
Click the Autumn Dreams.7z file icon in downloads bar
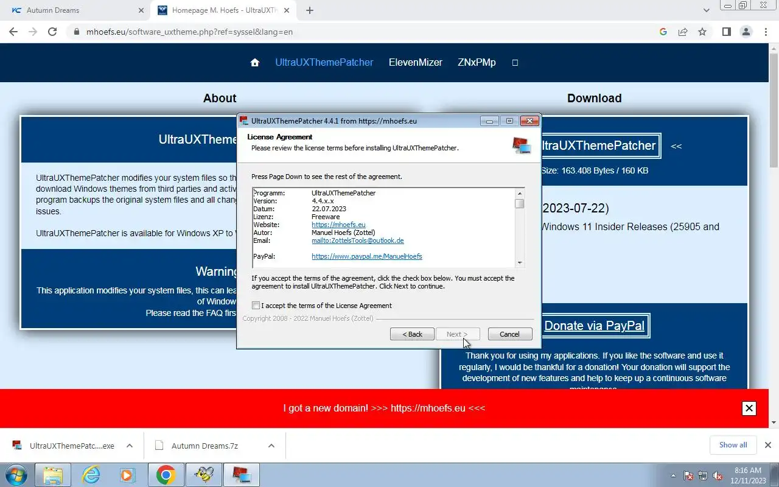[159, 446]
